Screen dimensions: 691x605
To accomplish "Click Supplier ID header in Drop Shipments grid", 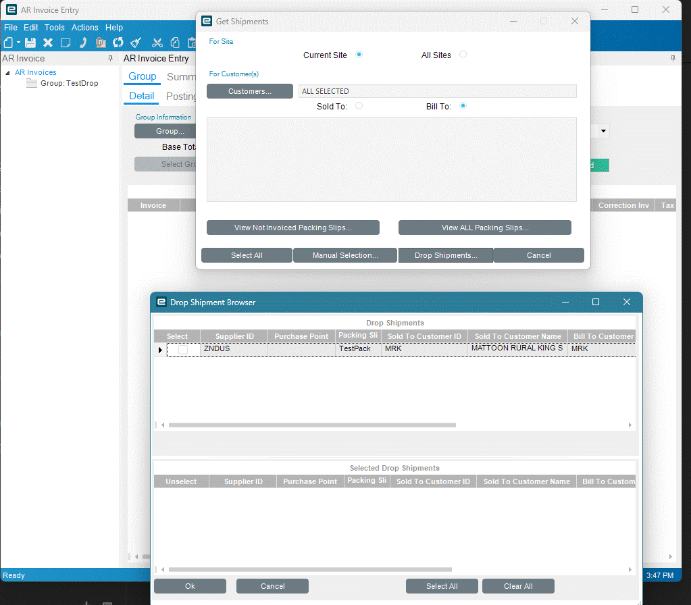I will click(234, 336).
